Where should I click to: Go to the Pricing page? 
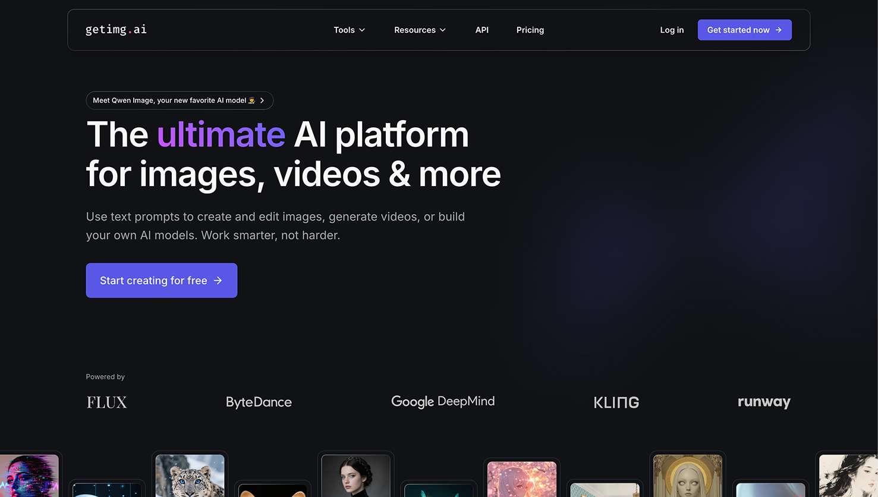point(530,30)
